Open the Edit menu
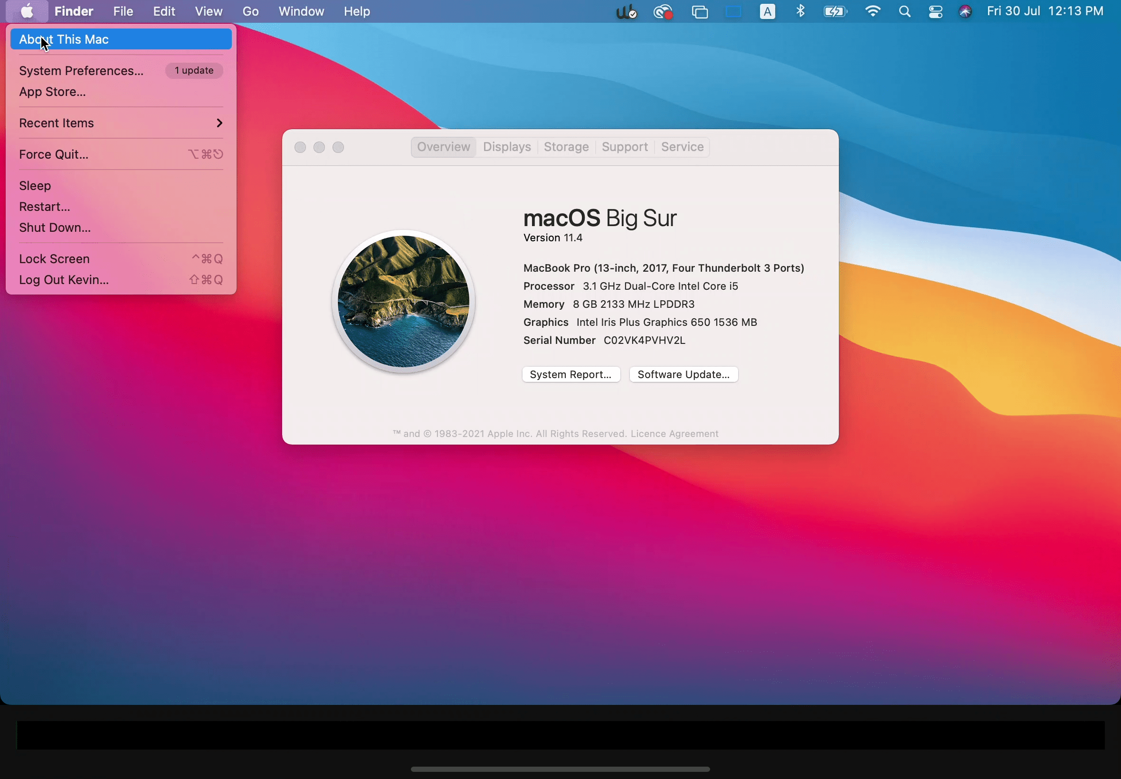 click(x=164, y=11)
